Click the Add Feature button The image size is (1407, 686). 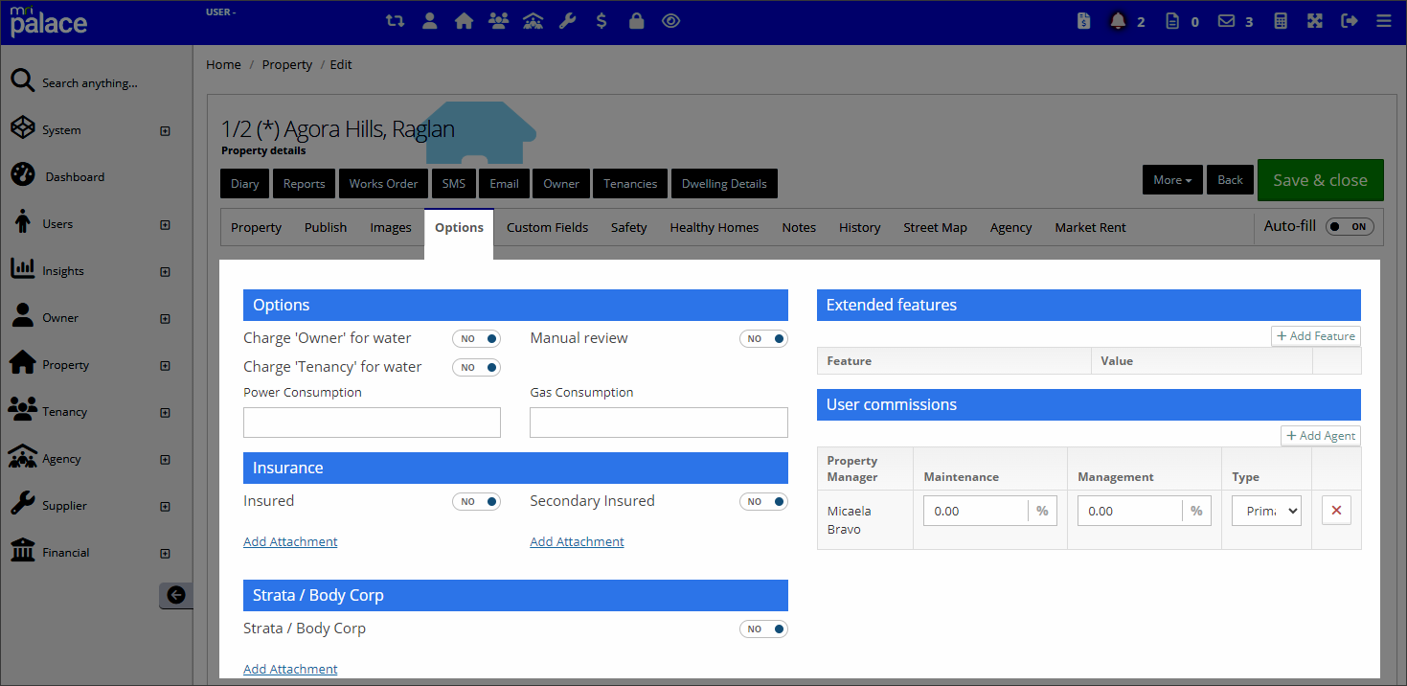(x=1316, y=336)
